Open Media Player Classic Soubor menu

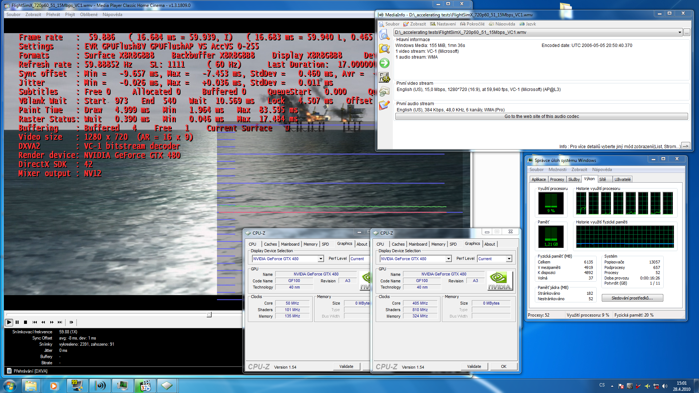click(x=13, y=15)
